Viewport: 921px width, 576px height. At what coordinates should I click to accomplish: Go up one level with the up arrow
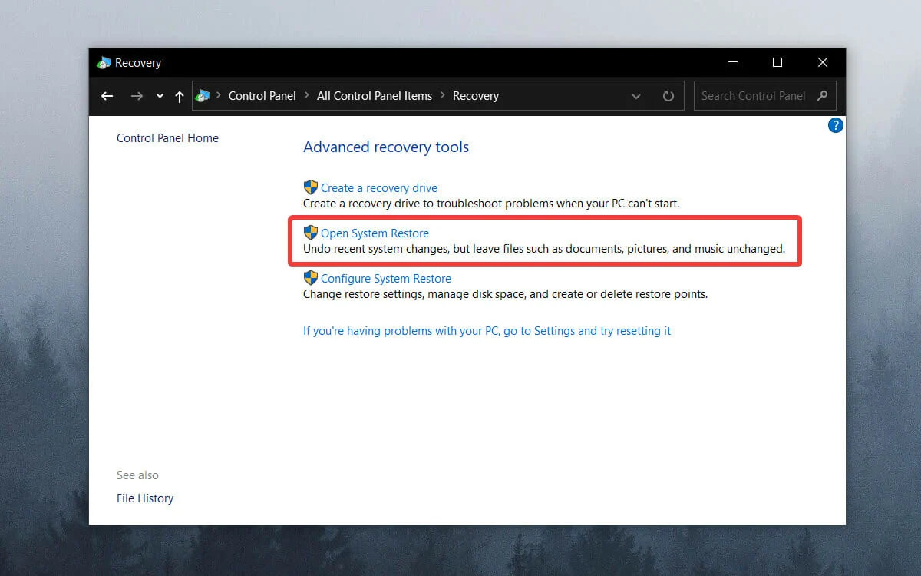point(180,96)
